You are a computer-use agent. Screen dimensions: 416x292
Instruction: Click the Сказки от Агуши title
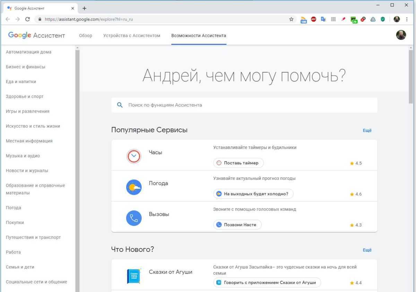tap(171, 272)
